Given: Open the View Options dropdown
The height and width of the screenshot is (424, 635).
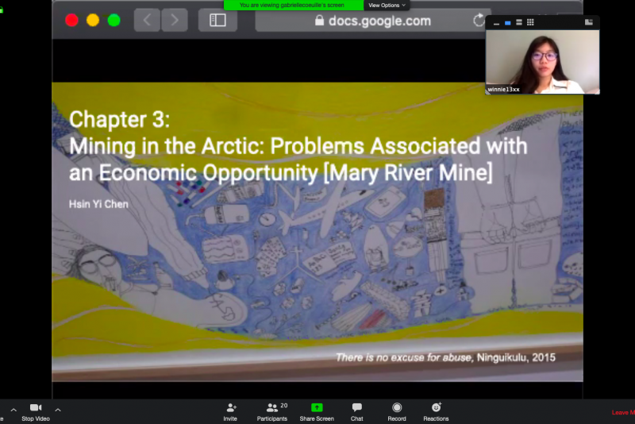Looking at the screenshot, I should pos(387,6).
